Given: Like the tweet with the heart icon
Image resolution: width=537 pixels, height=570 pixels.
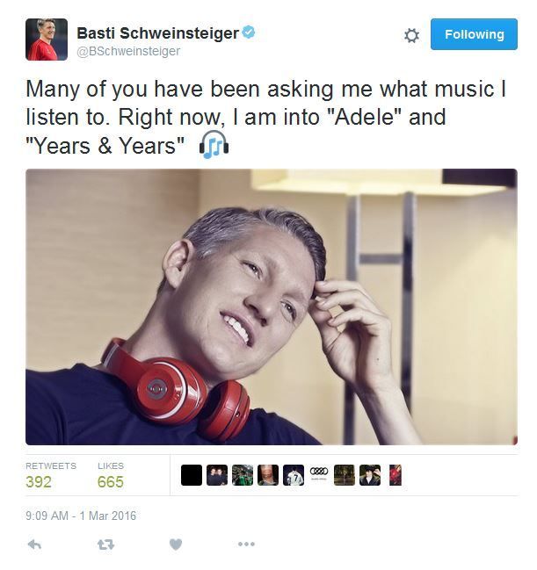Looking at the screenshot, I should coord(176,545).
